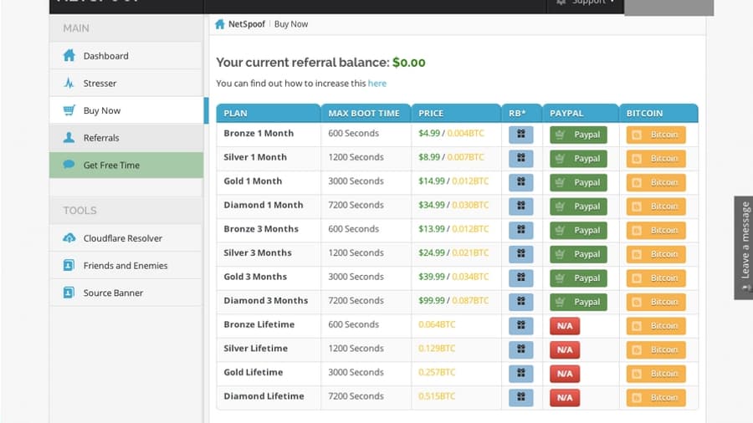Click the breadcrumb home icon

(220, 24)
